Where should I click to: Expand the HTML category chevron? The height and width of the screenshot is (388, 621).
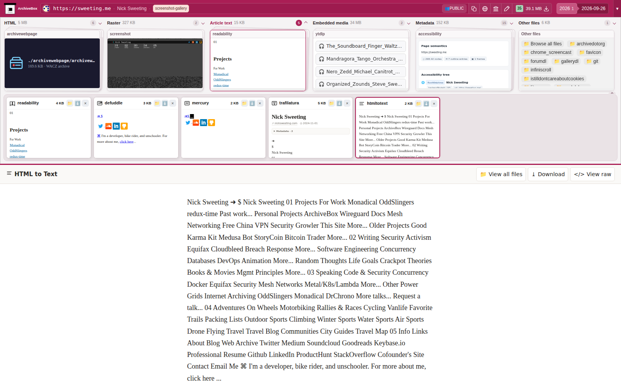(100, 23)
